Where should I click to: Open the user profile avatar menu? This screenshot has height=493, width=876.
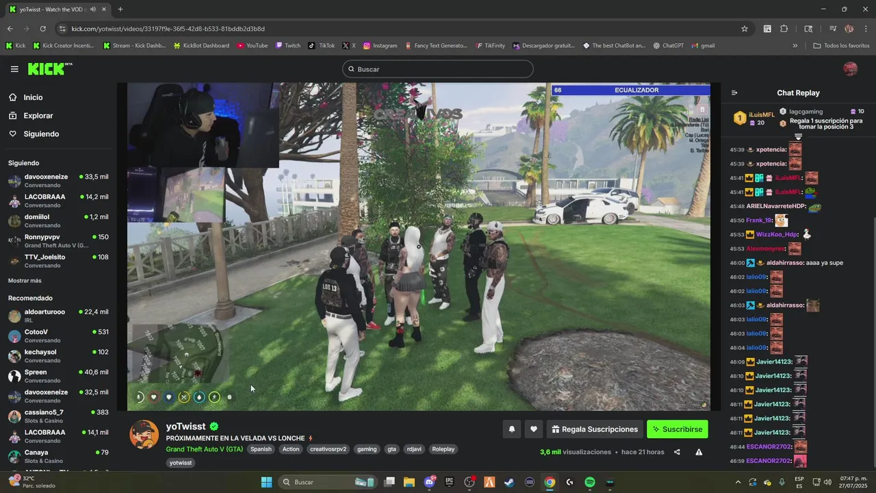(850, 69)
